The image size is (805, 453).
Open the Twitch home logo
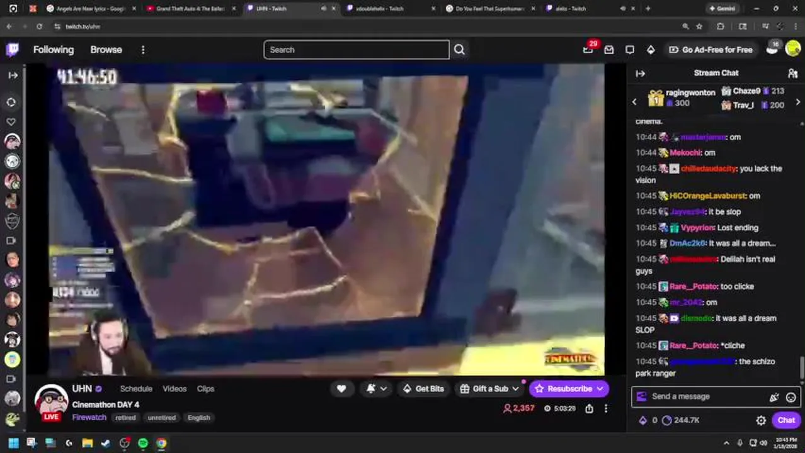13,50
